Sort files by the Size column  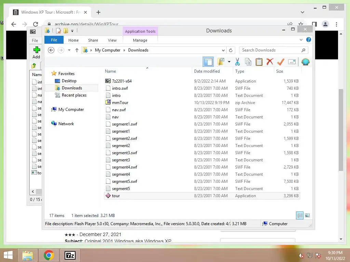point(280,71)
